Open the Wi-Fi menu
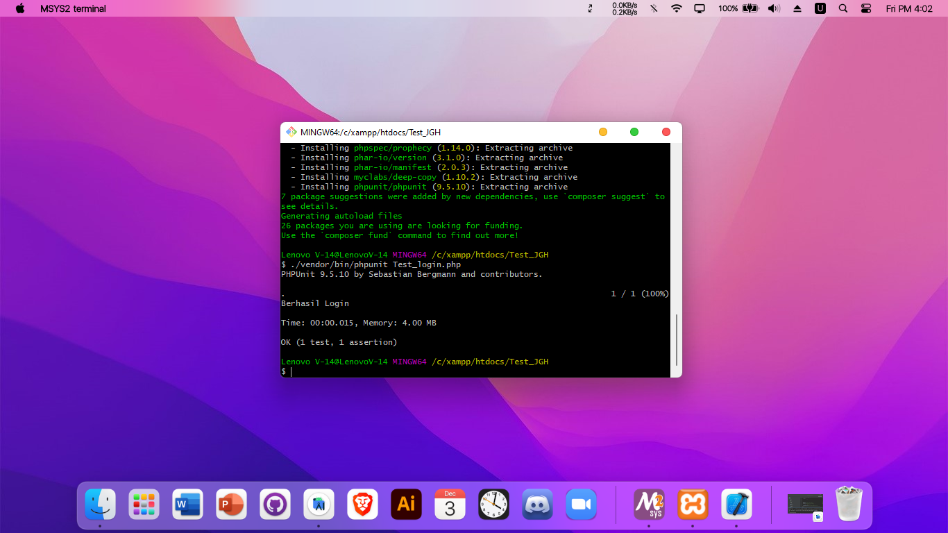 click(676, 8)
